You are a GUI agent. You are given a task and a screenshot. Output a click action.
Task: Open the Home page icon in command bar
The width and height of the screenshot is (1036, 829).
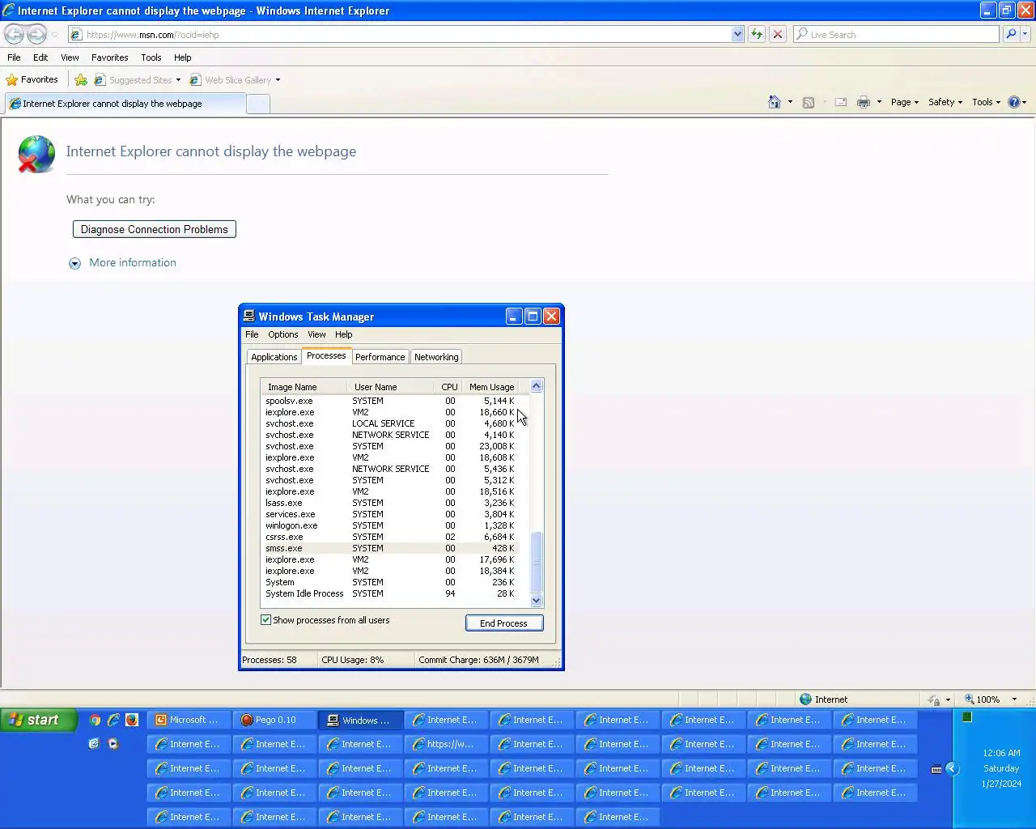775,102
